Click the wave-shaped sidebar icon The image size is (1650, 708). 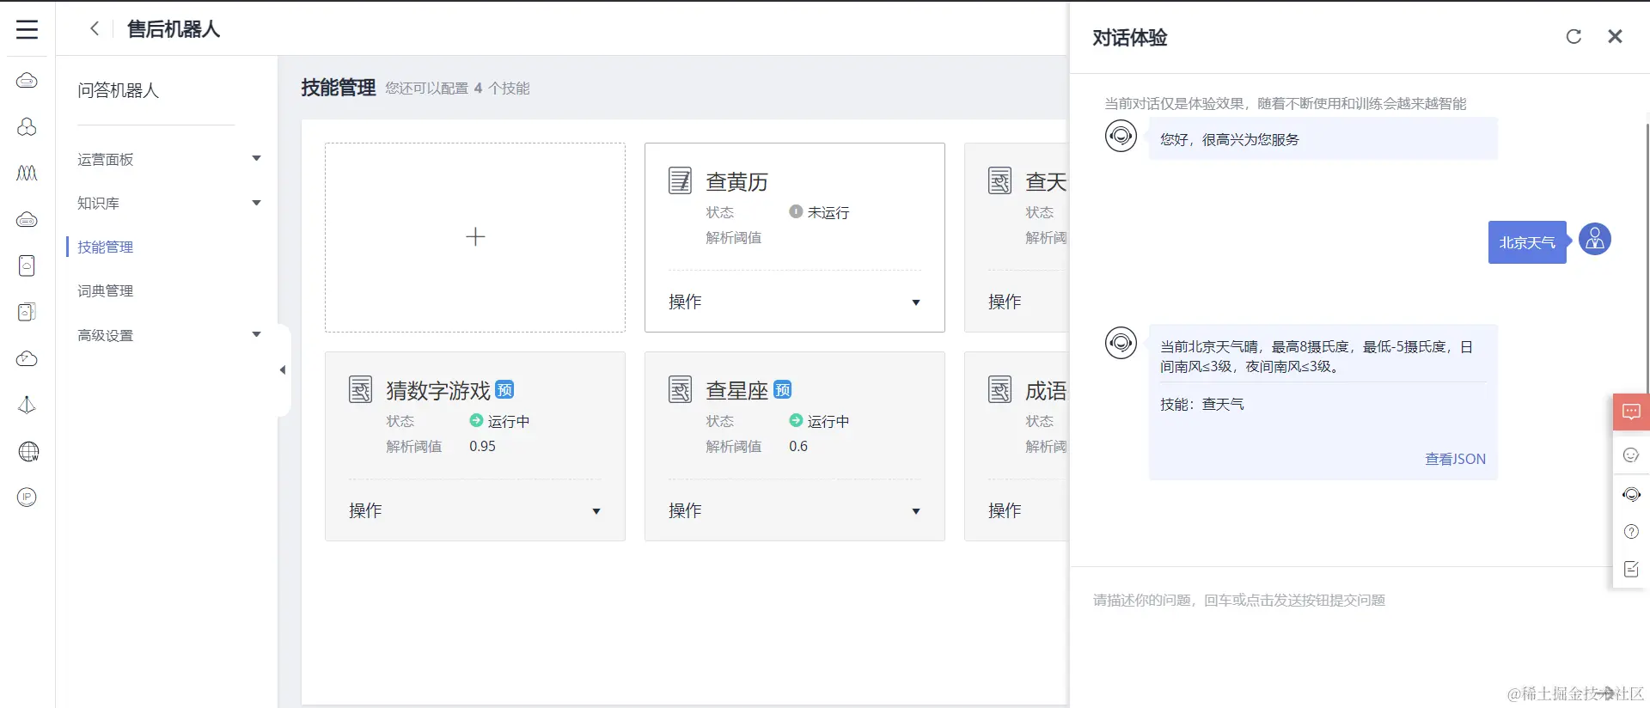coord(27,174)
